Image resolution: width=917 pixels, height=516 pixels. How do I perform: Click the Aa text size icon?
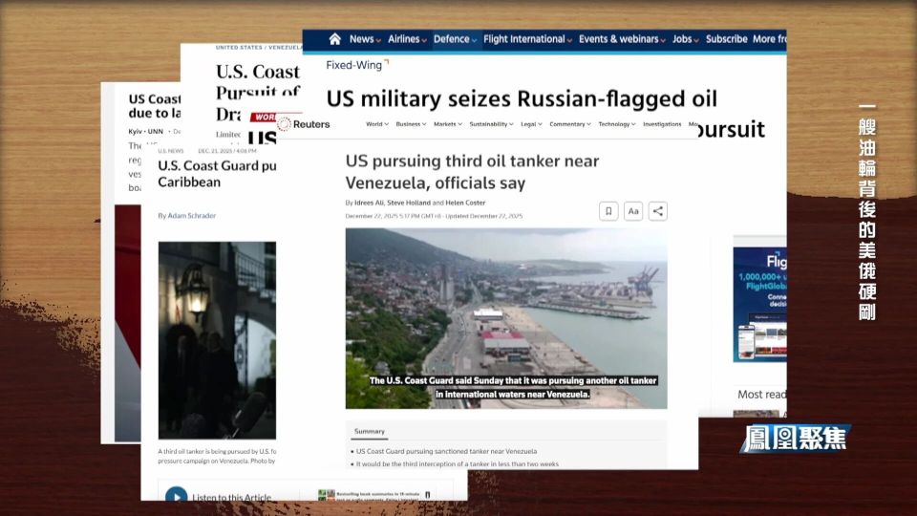point(632,211)
